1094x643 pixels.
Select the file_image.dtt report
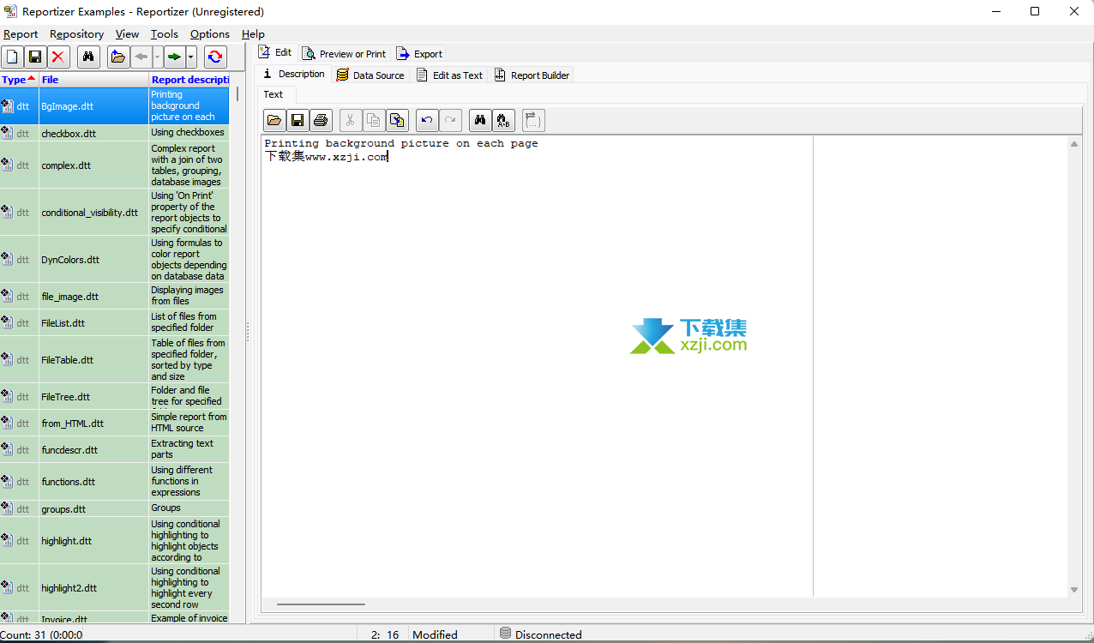(x=115, y=297)
